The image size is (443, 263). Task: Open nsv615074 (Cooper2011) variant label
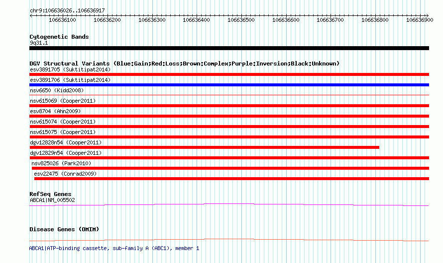pos(63,122)
